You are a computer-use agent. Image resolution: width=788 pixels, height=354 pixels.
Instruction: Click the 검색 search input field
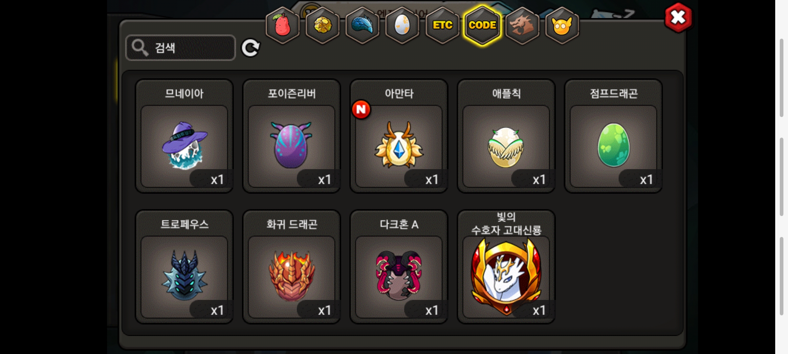pos(181,48)
